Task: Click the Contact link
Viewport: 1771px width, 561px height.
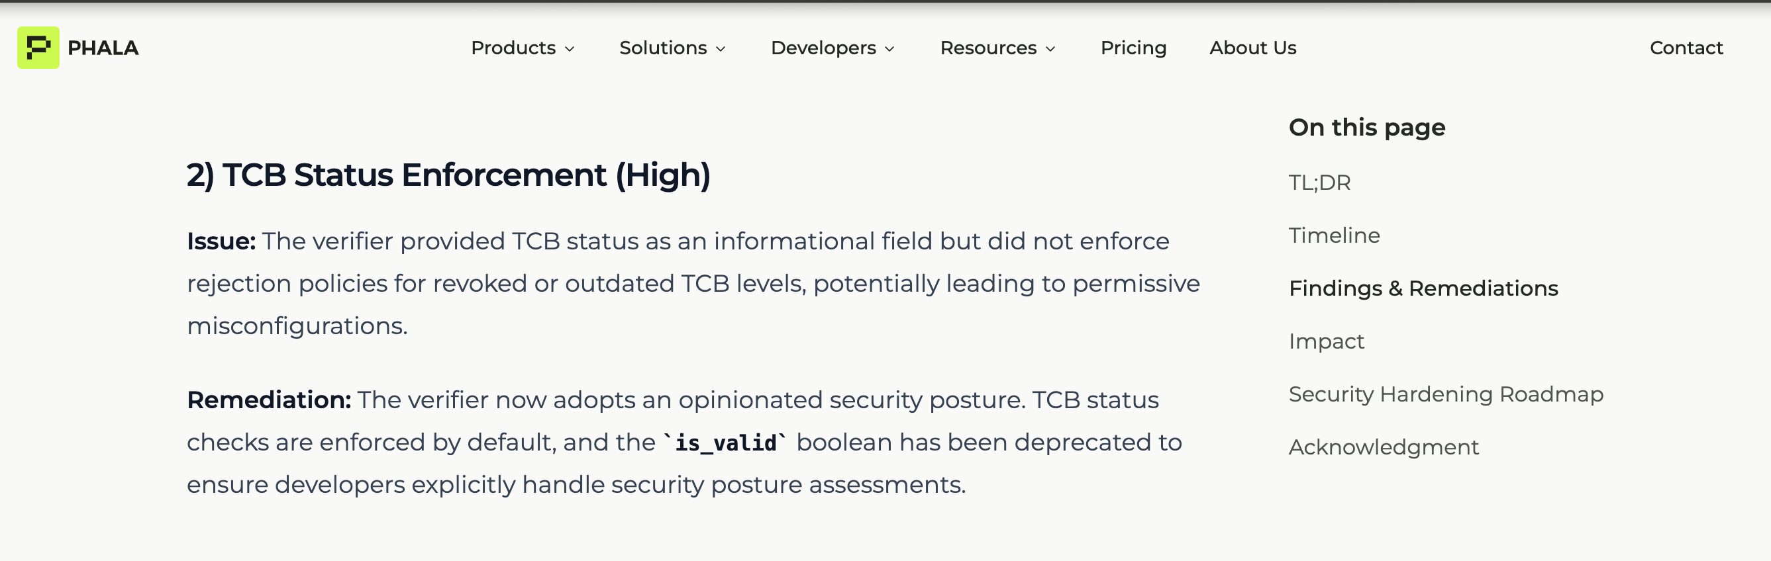Action: coord(1686,48)
